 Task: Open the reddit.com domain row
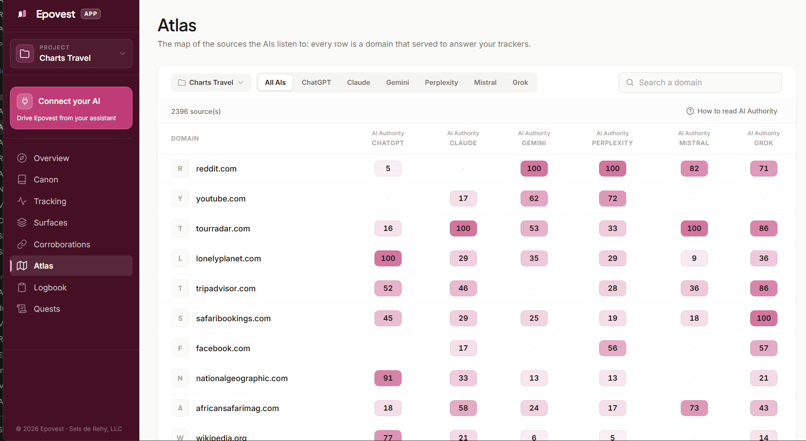click(x=477, y=169)
